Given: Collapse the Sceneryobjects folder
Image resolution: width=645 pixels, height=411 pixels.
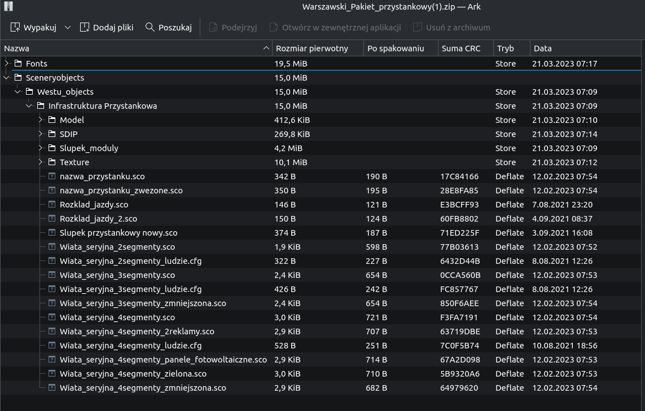Looking at the screenshot, I should coord(6,77).
